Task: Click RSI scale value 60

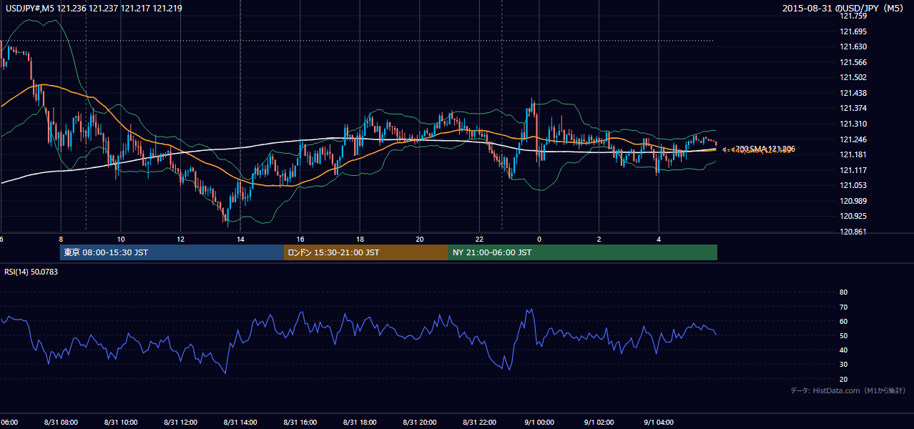Action: (x=843, y=321)
